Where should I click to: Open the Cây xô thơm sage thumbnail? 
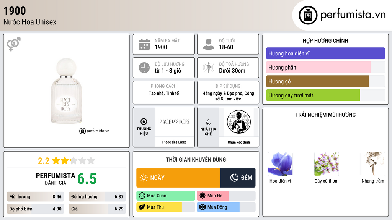click(x=327, y=164)
